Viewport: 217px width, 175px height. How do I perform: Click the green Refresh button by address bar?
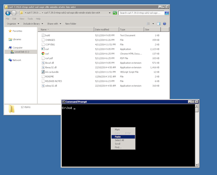click(115, 13)
